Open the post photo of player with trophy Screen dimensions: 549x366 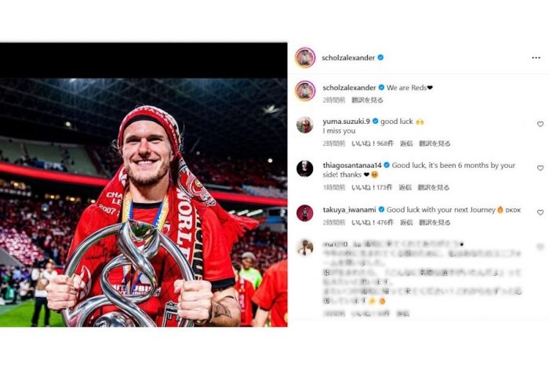(144, 202)
